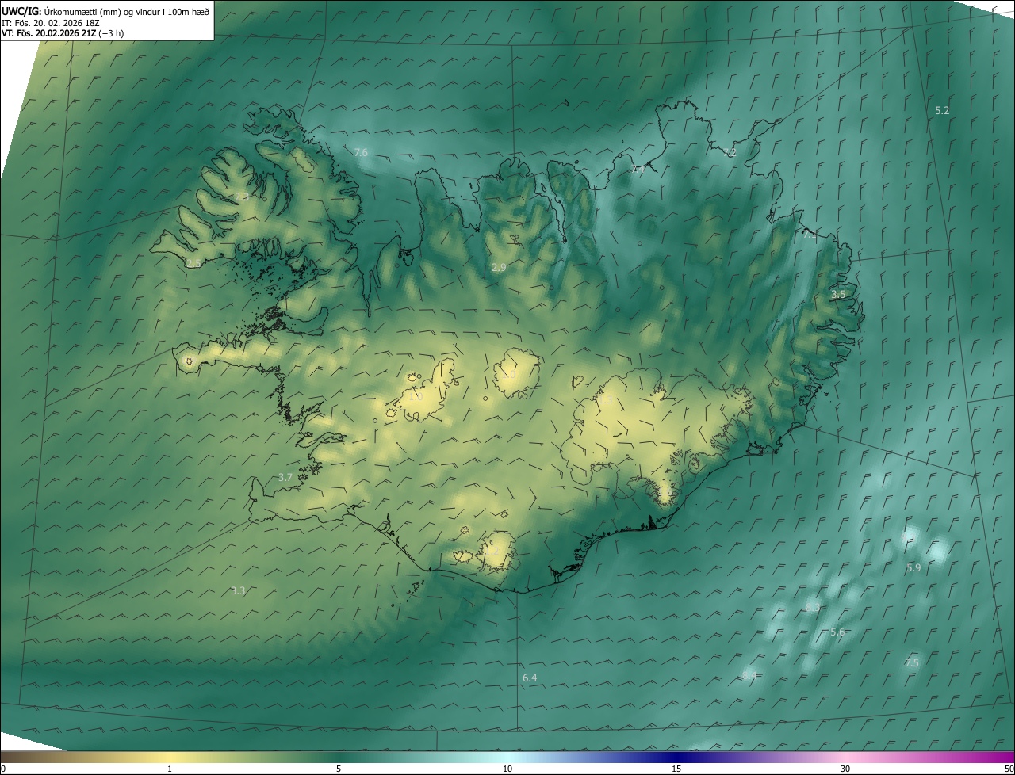This screenshot has width=1015, height=775.
Task: Click the 5.6 value label in southeast ocean
Action: pos(837,632)
